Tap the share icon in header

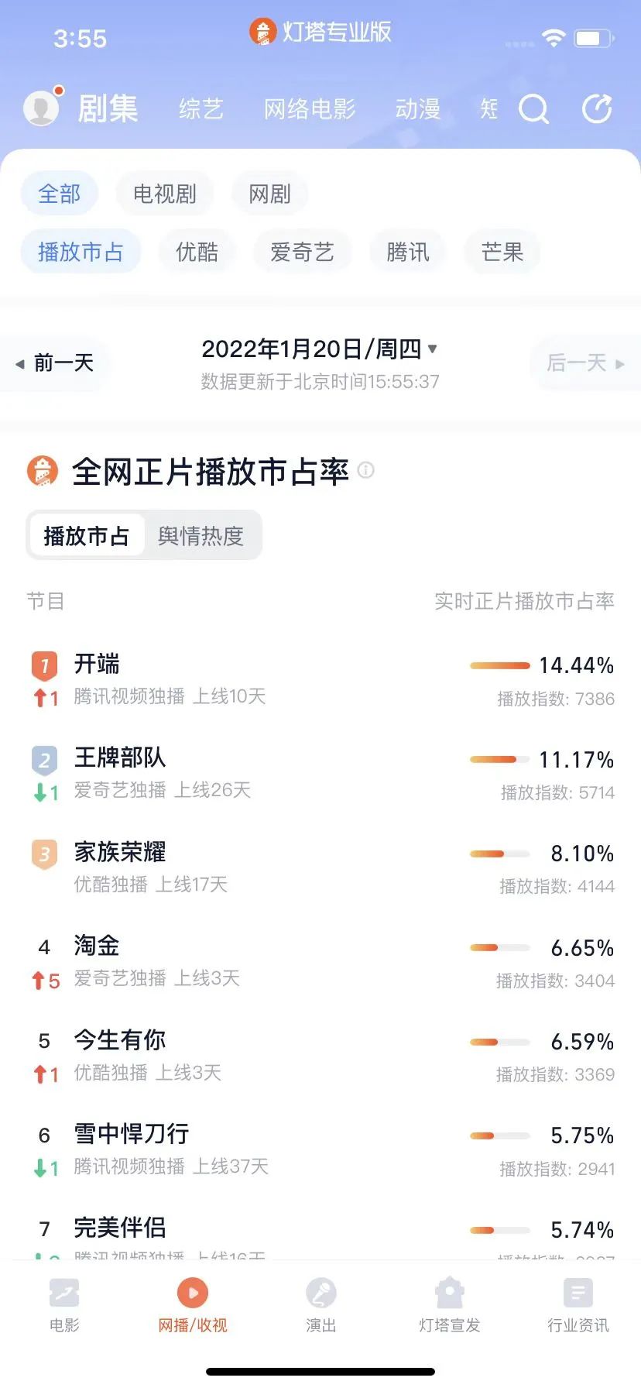597,108
